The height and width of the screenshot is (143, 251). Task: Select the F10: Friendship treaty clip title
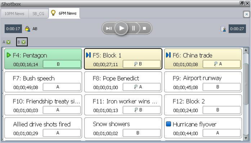tap(46, 101)
